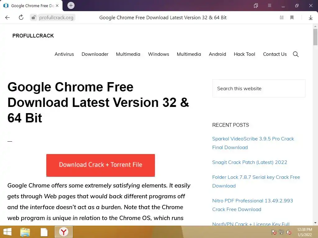This screenshot has width=318, height=238.
Task: Open File Explorer from taskbar
Action: coord(25,232)
